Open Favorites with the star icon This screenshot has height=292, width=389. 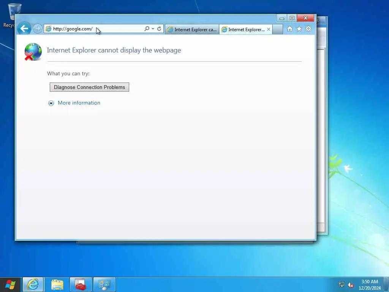[299, 29]
